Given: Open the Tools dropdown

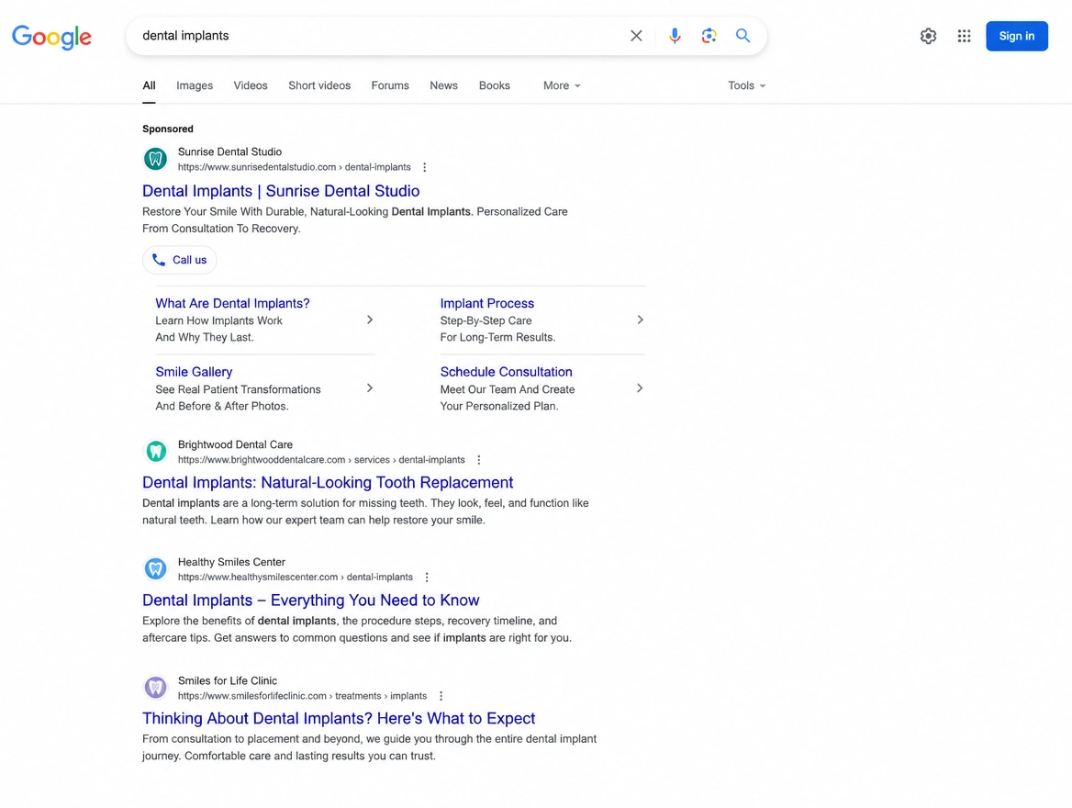Looking at the screenshot, I should coord(746,85).
